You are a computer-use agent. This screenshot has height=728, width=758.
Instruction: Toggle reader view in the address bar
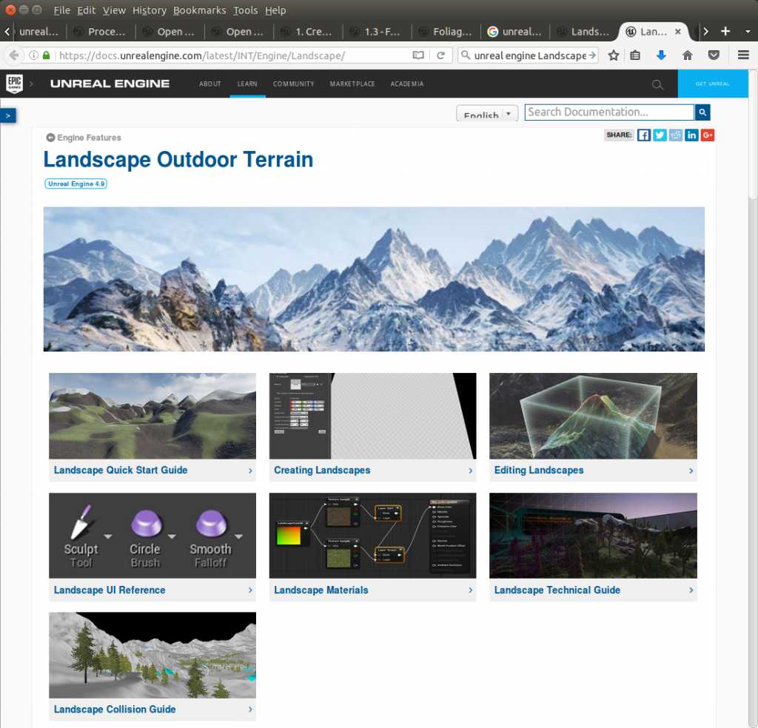click(418, 55)
